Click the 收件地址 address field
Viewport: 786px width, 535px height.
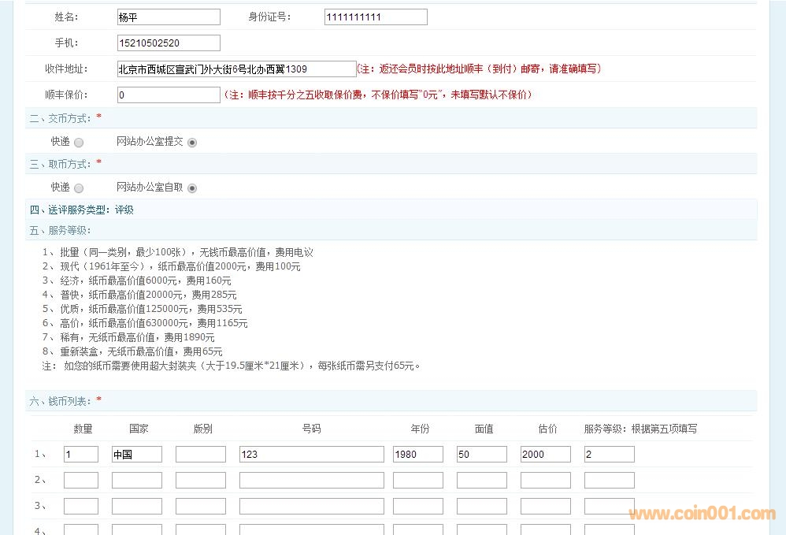(x=236, y=69)
